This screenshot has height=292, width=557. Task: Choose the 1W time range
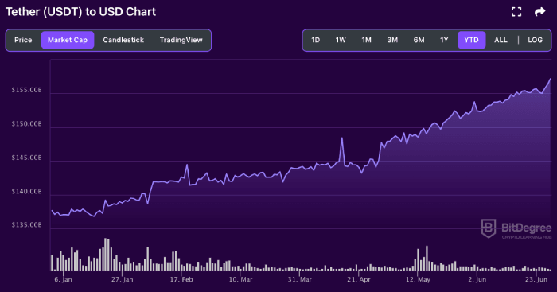[341, 40]
